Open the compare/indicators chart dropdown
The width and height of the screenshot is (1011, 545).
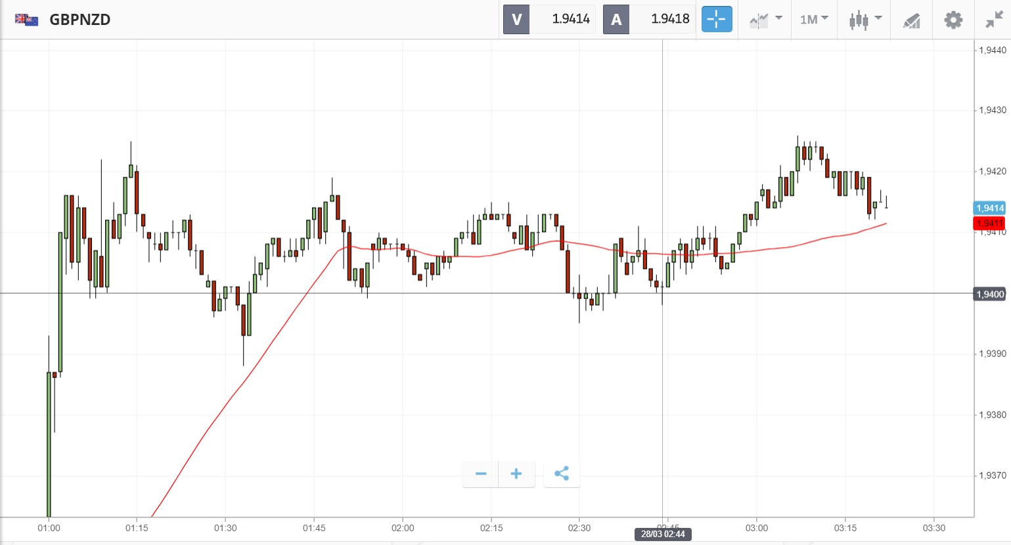pos(765,20)
